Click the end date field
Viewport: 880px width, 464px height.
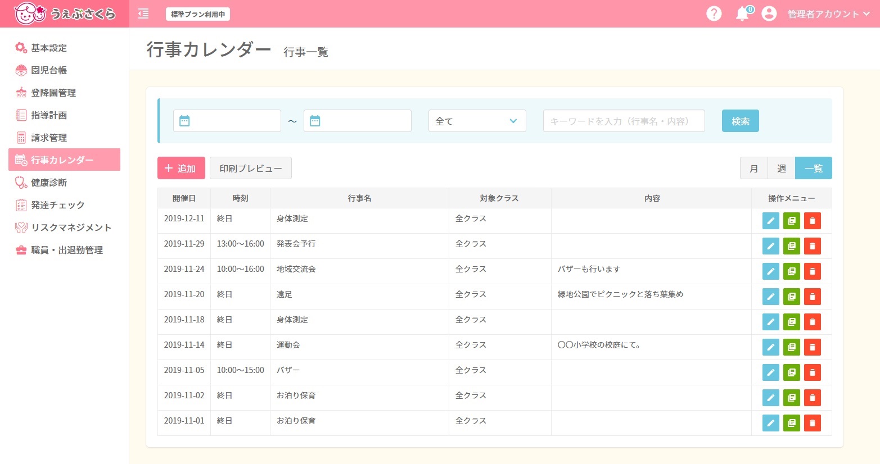358,121
